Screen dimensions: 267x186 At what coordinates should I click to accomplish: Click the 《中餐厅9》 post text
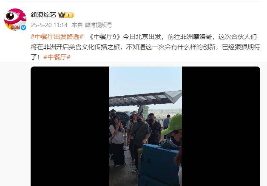pos(105,37)
